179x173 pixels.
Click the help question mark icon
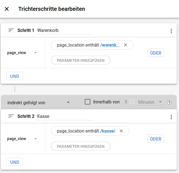(x=169, y=102)
